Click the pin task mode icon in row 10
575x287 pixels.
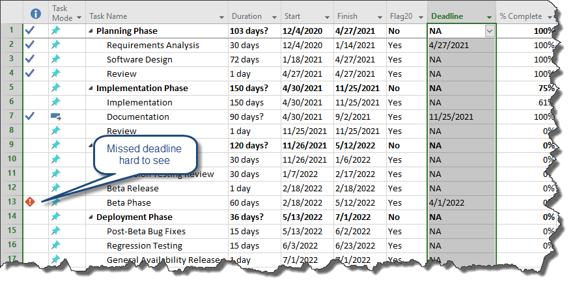(56, 159)
